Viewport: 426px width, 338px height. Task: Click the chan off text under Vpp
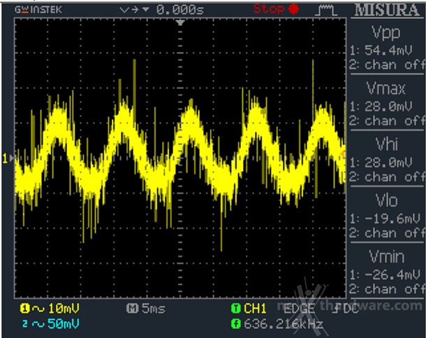pyautogui.click(x=395, y=65)
